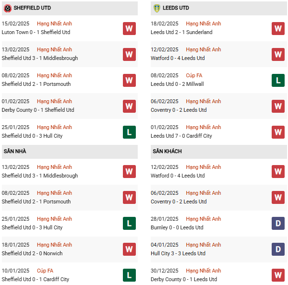
Task: Open the SÂN NHÀ home matches section
Action: [15, 151]
